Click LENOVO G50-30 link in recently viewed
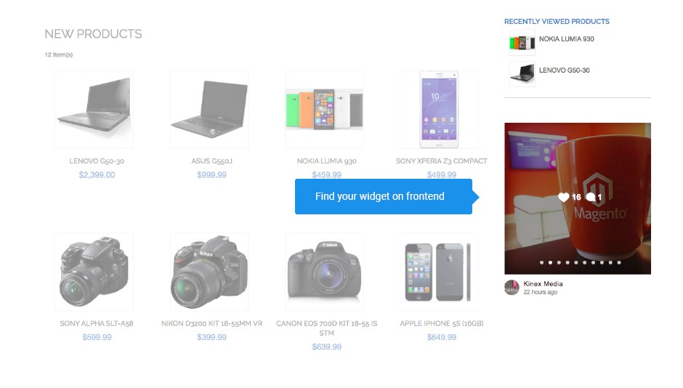This screenshot has width=683, height=388. 565,70
